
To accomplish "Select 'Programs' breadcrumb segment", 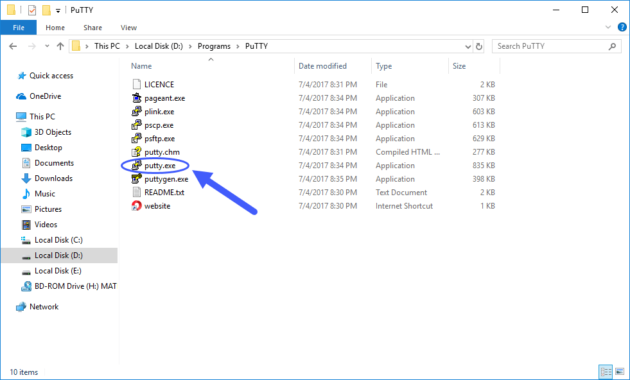I will [x=214, y=46].
